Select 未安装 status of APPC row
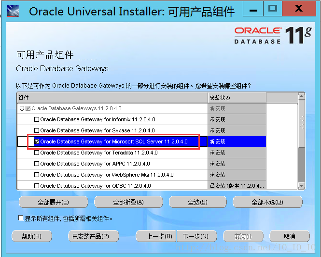Image resolution: width=321 pixels, height=257 pixels. 237,164
